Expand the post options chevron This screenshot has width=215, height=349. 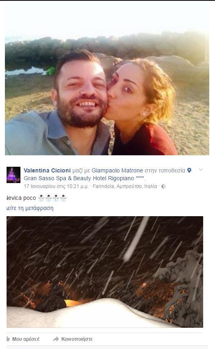point(201,170)
